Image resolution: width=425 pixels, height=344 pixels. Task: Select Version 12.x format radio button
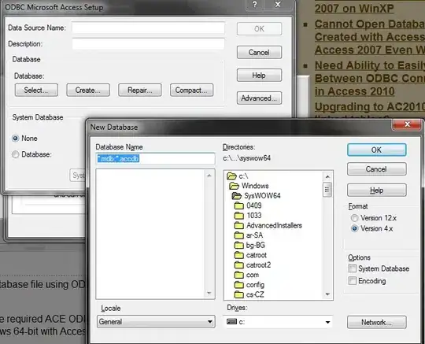(354, 218)
